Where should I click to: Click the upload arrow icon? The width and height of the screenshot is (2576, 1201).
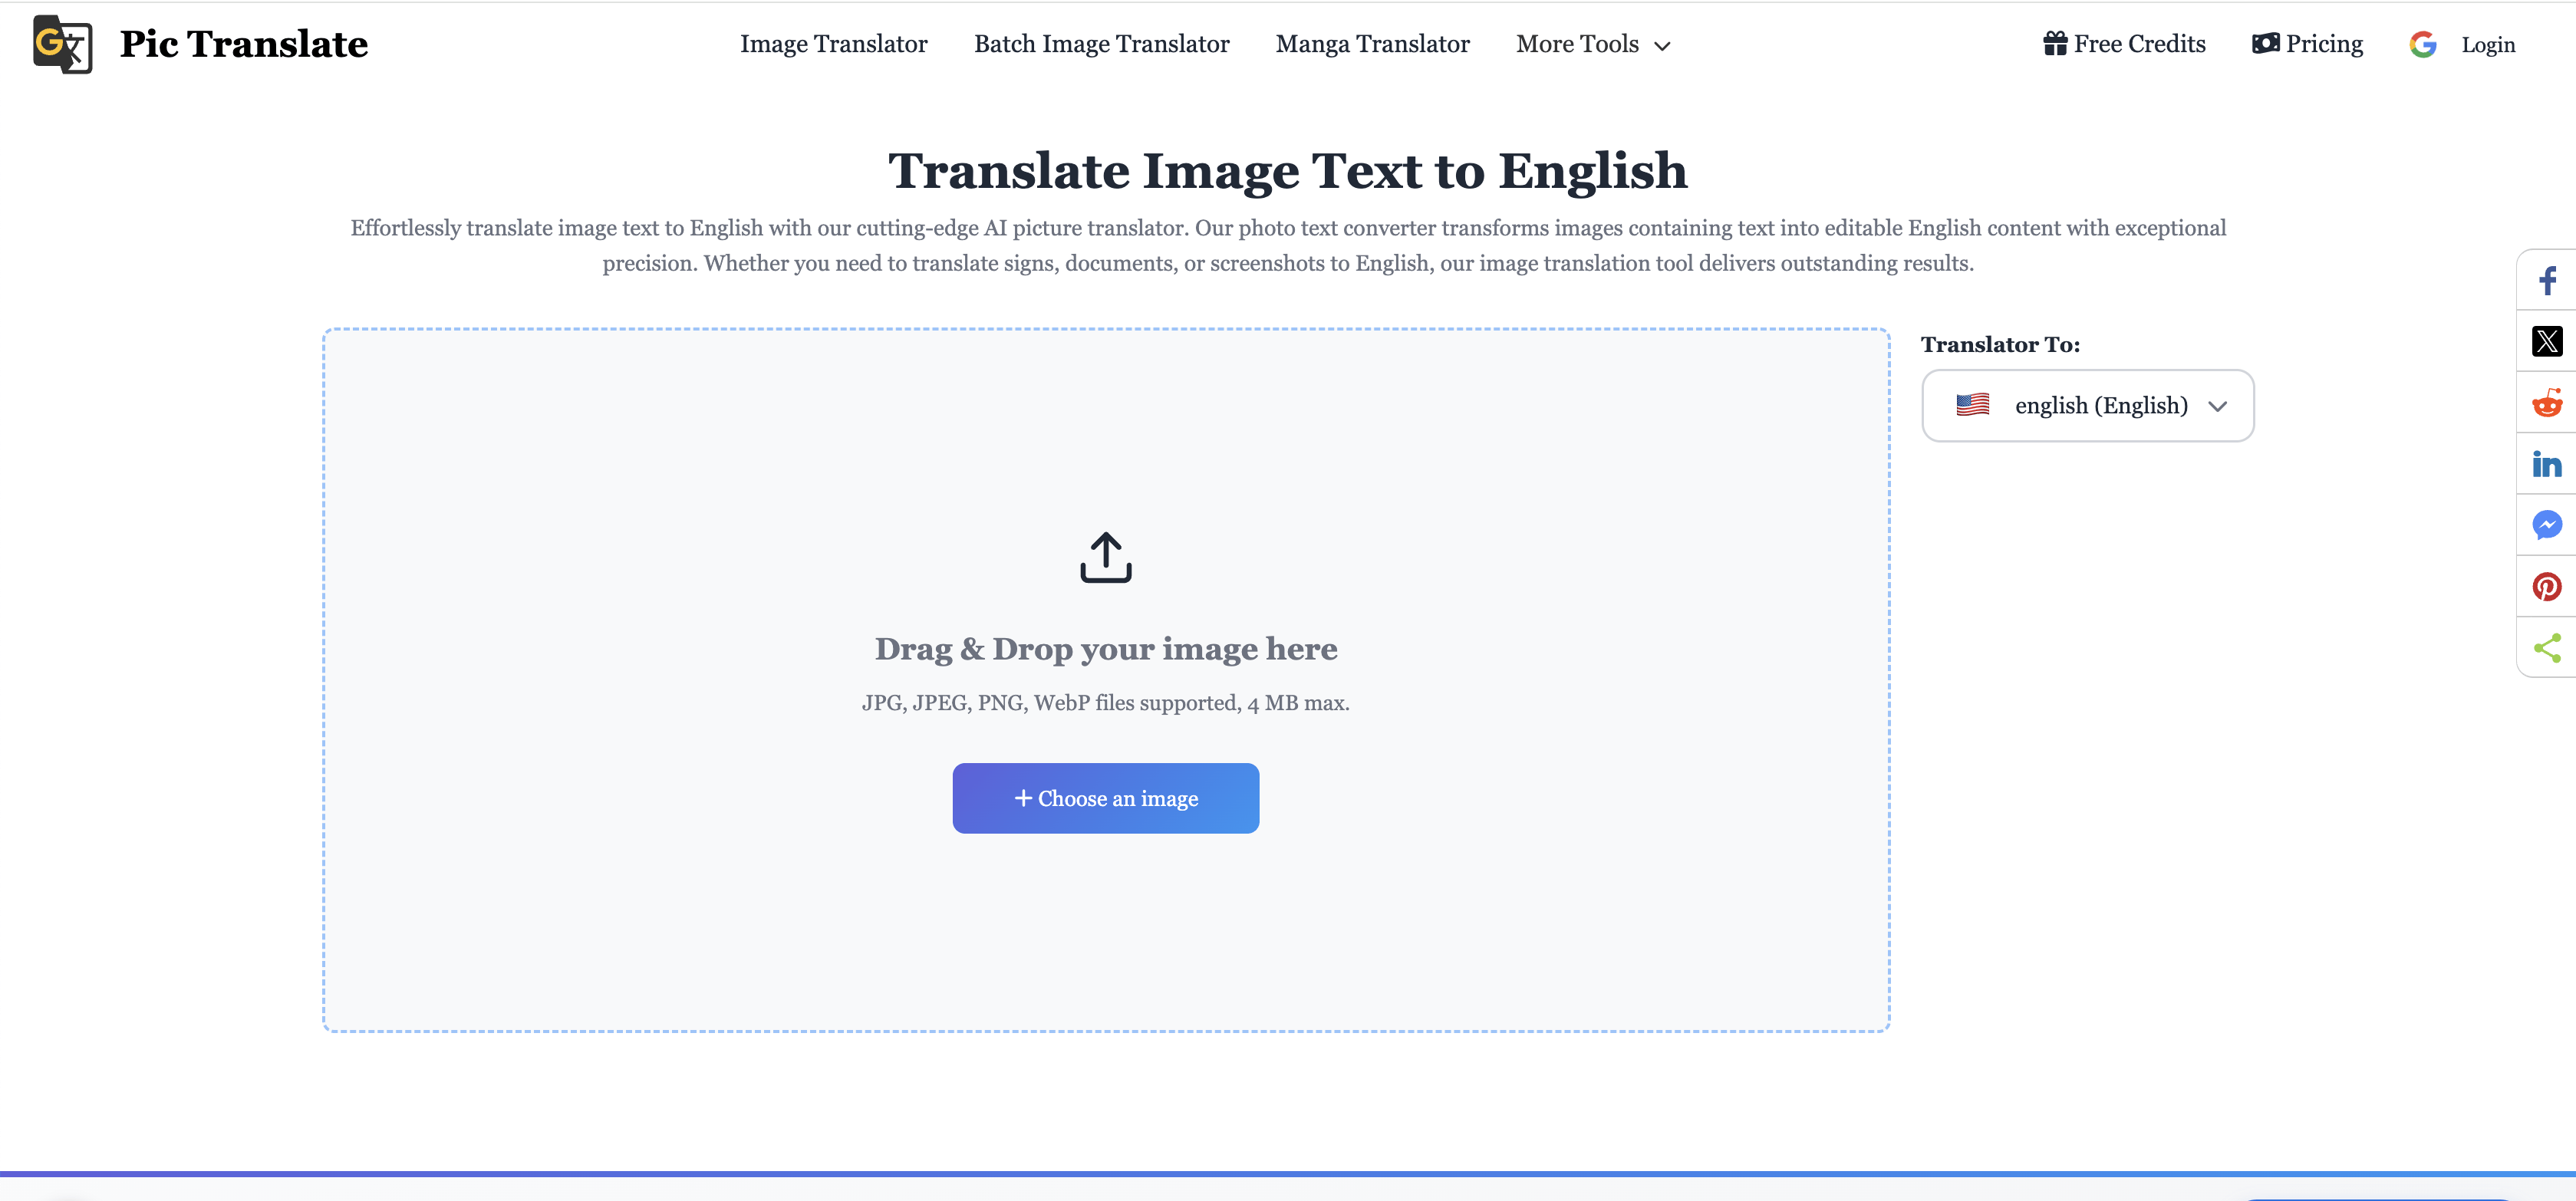click(1105, 556)
